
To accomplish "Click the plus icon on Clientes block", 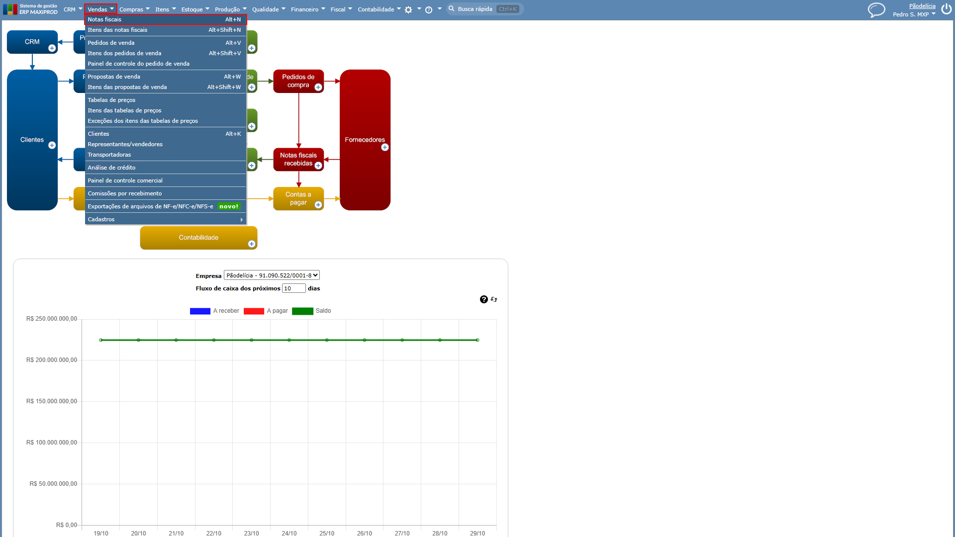I will click(x=52, y=145).
